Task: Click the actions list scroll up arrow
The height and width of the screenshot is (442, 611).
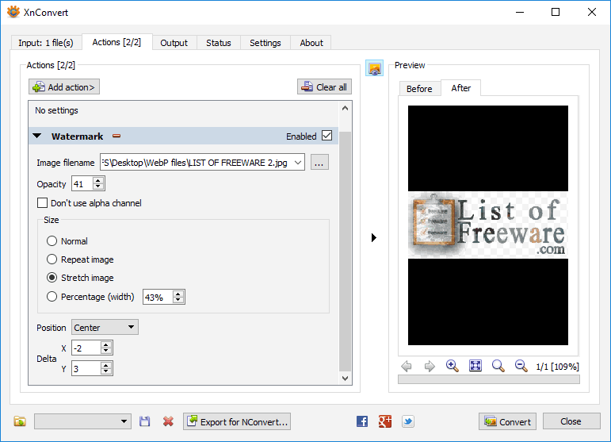Action: point(346,109)
